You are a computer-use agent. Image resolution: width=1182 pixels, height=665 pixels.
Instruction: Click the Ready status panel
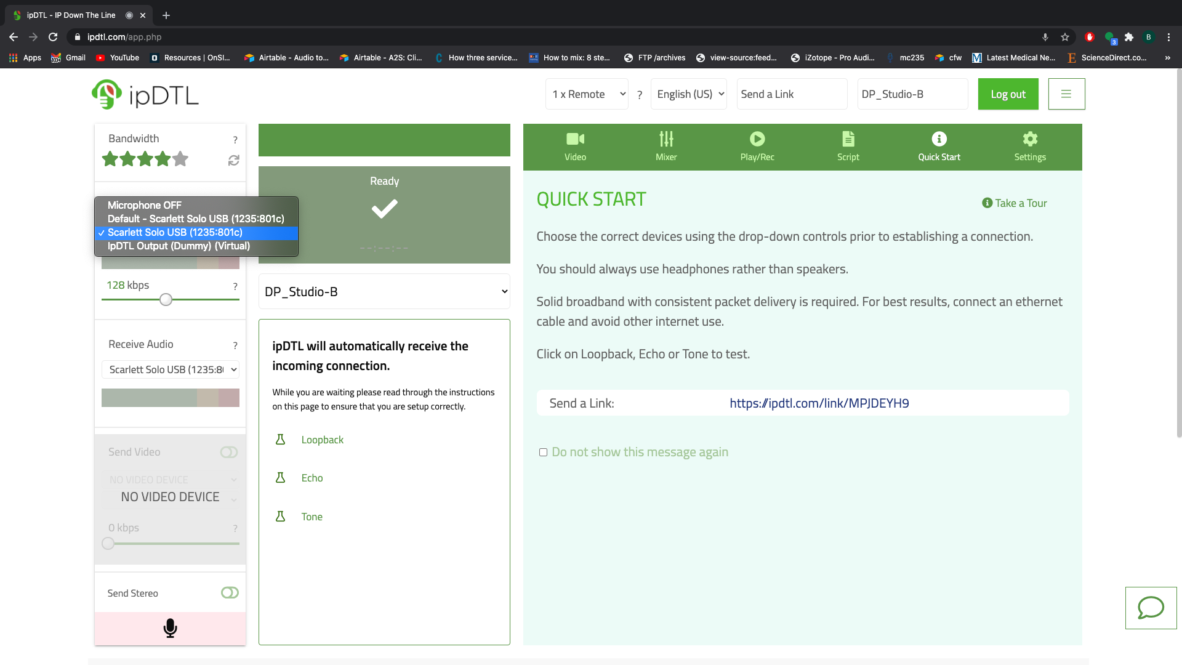point(384,215)
